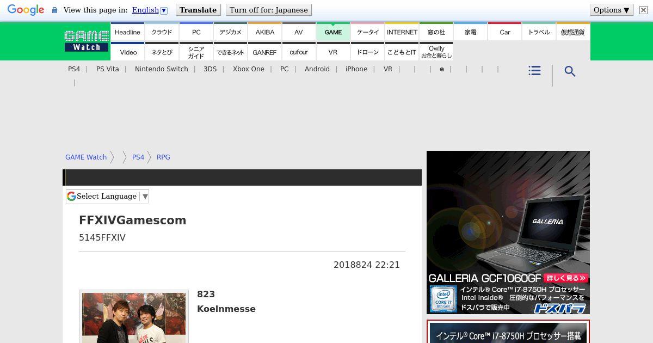The image size is (653, 343).
Task: Turn off translation for Japanese
Action: pyautogui.click(x=268, y=10)
